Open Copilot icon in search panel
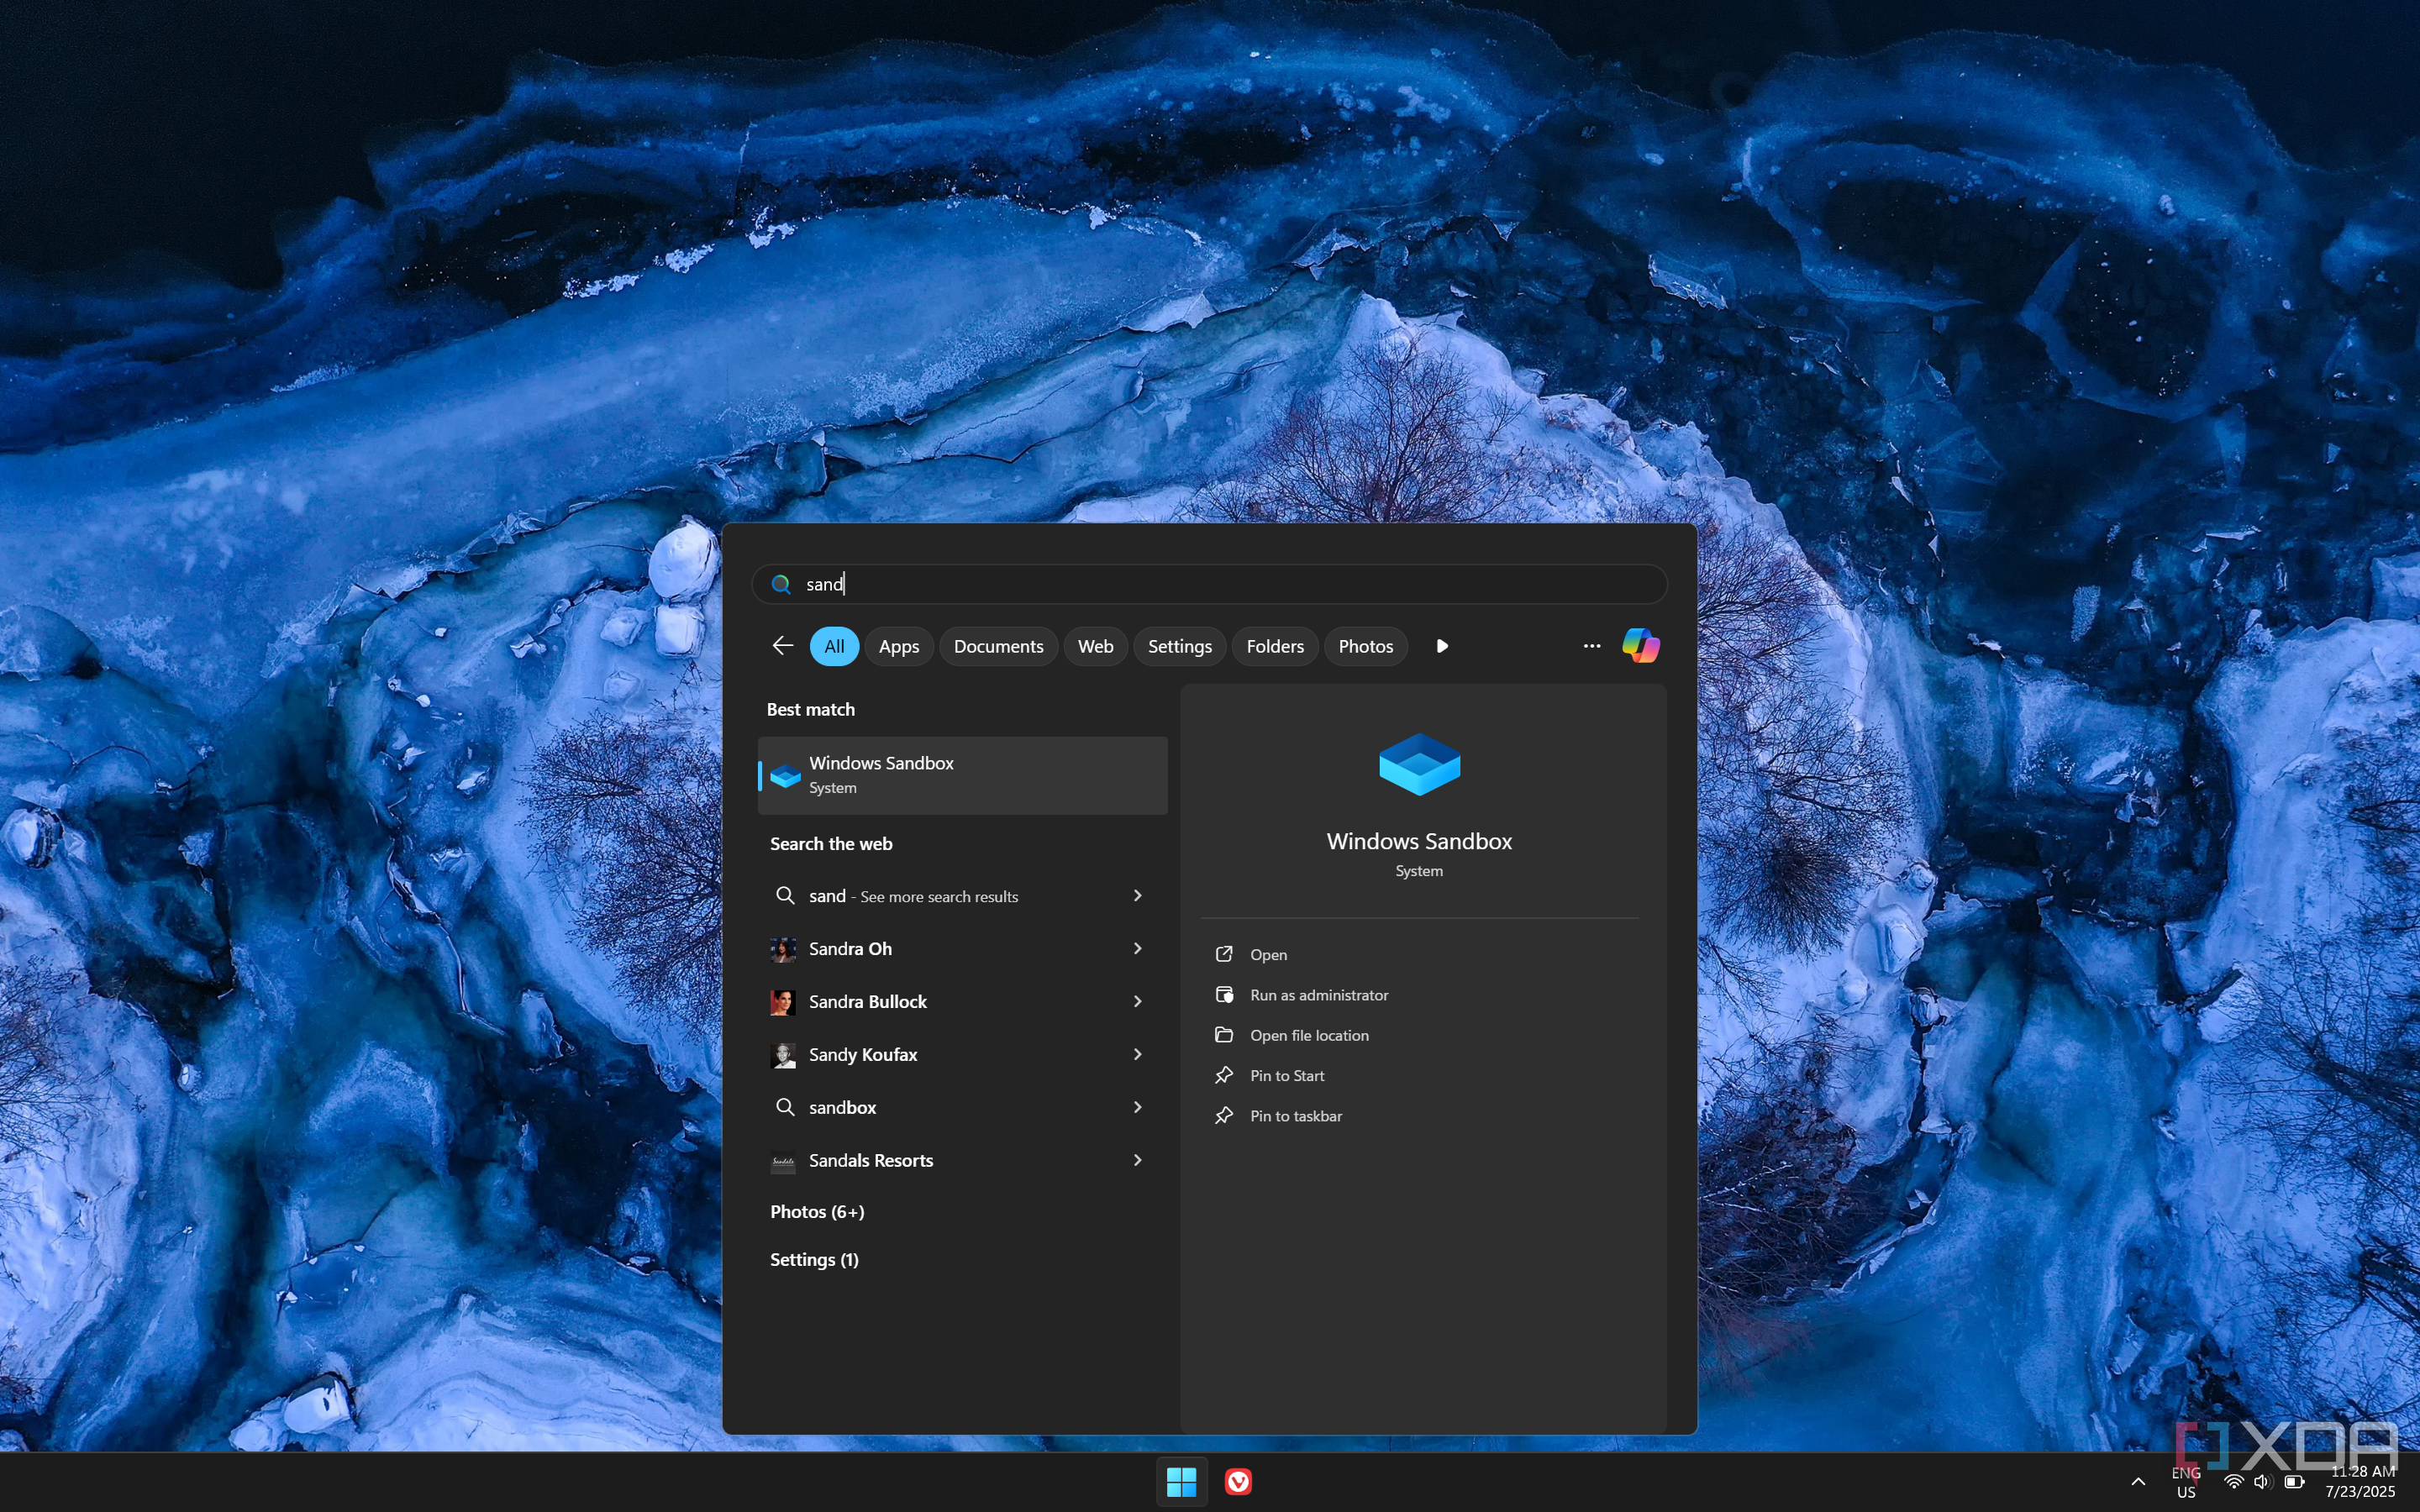Screen dimensions: 2420x1512 click(x=1640, y=646)
